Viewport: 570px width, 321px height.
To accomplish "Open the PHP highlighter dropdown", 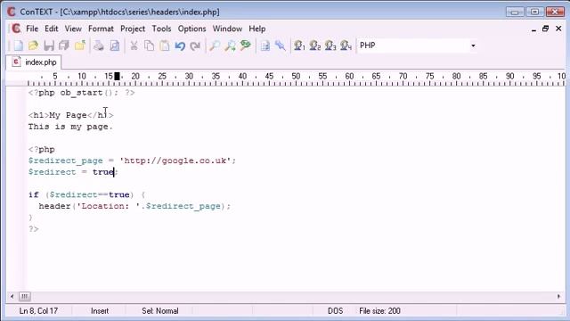I will (473, 45).
